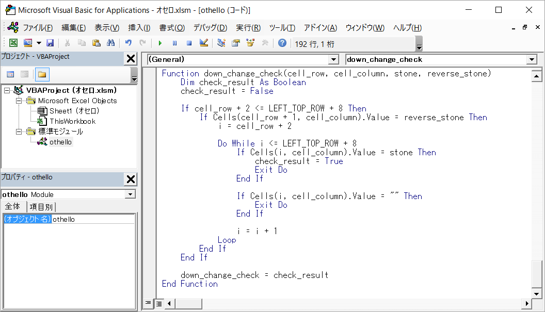This screenshot has height=312, width=545.
Task: Switch to Procedure View at bottom left
Action: (x=149, y=303)
